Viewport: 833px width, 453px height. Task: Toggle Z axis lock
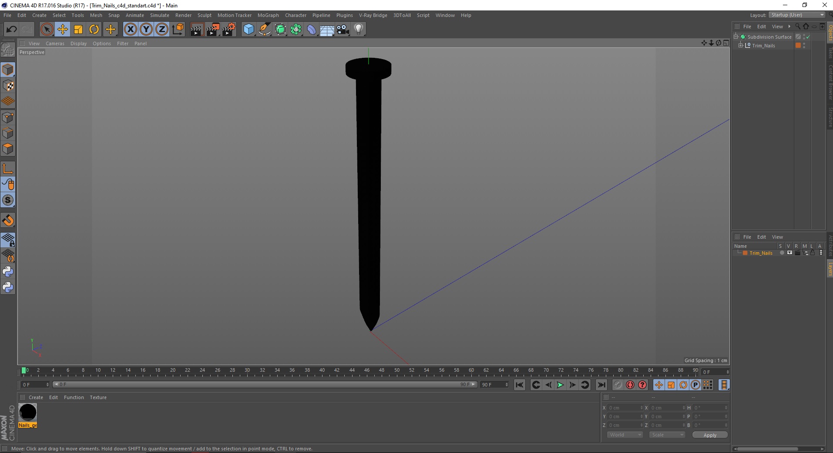pos(162,29)
